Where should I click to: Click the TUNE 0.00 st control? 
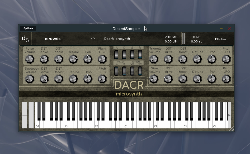click(196, 39)
